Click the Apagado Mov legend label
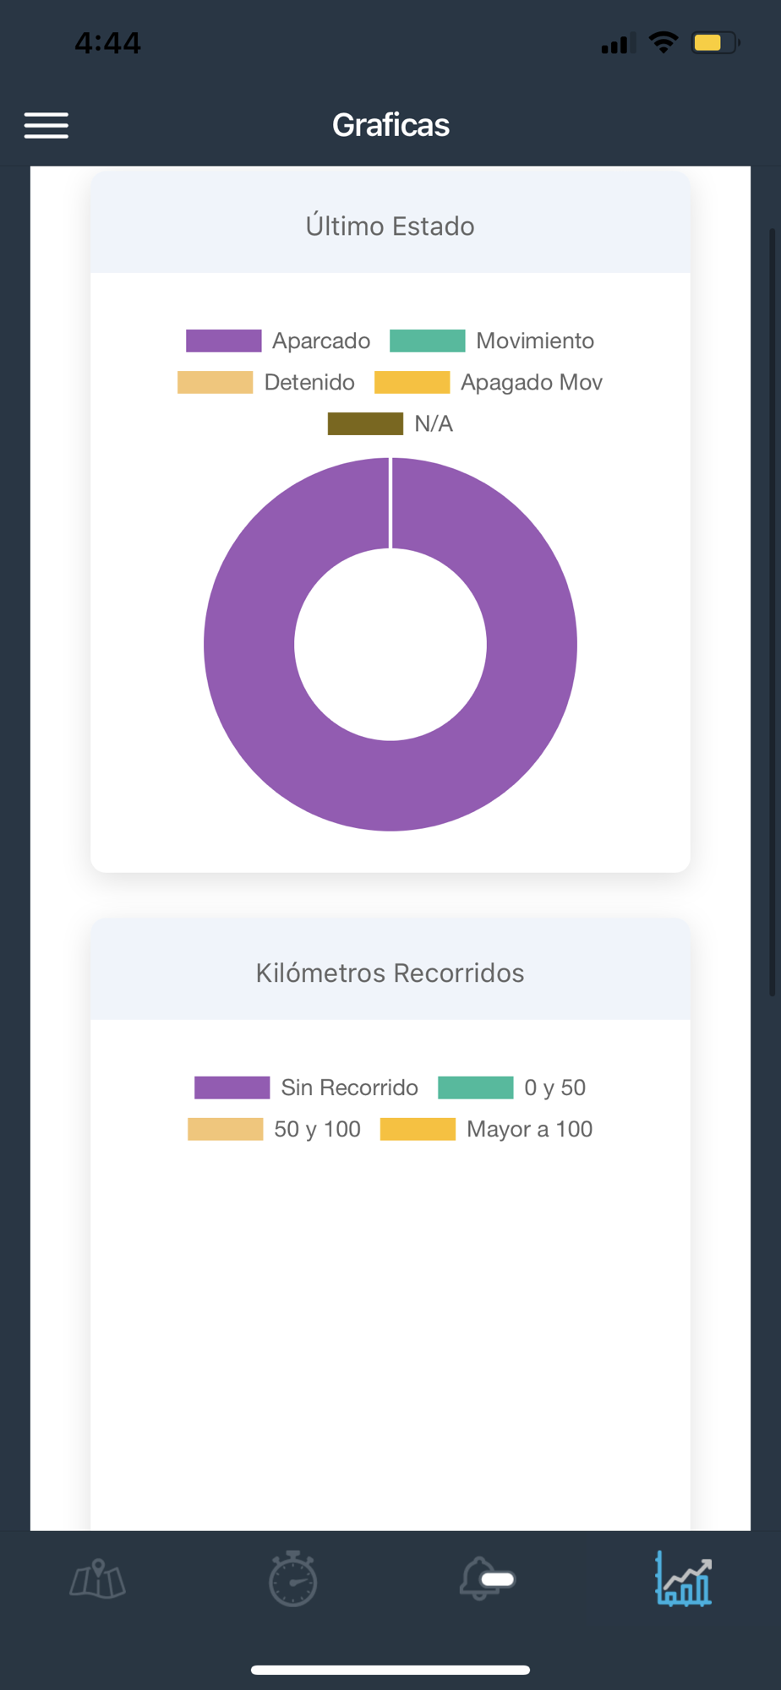The height and width of the screenshot is (1690, 781). coord(532,383)
